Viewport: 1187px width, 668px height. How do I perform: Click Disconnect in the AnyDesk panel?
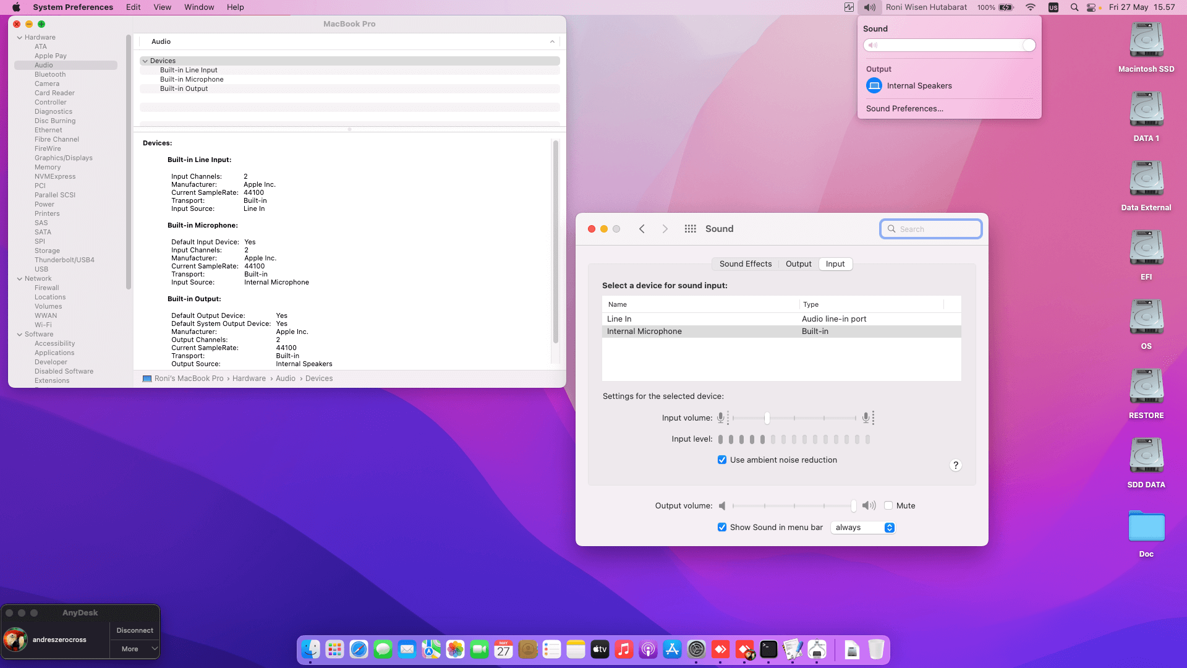point(135,630)
